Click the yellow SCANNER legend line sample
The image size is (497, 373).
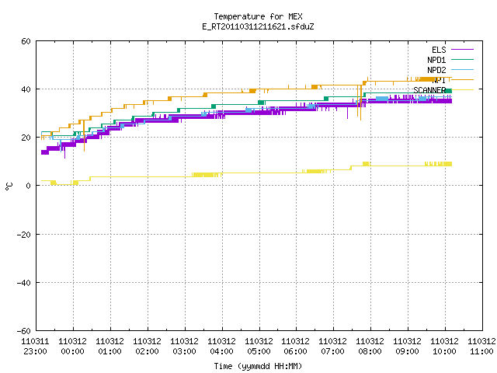[x=462, y=90]
